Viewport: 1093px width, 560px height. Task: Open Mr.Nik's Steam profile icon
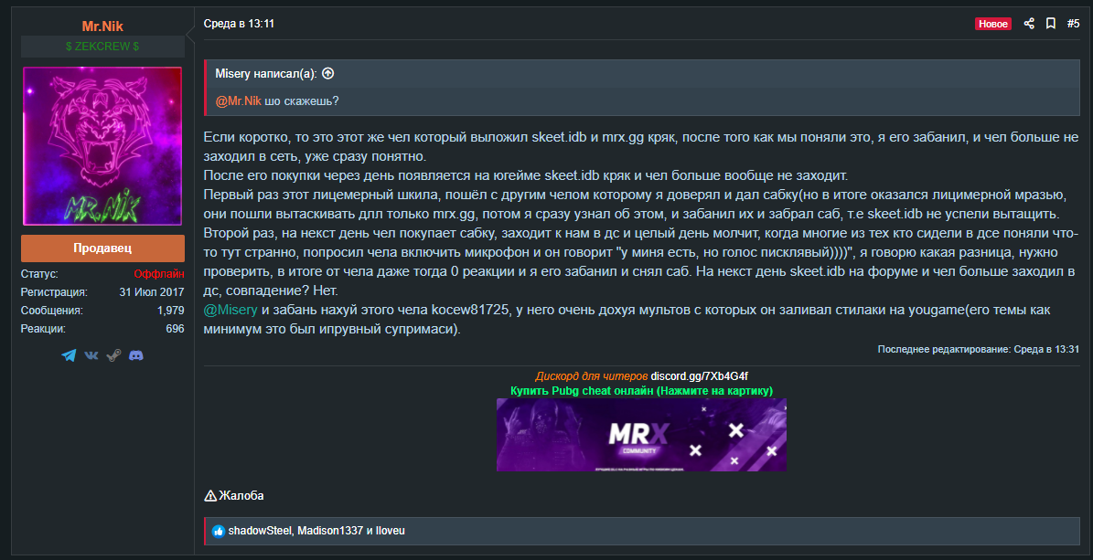(113, 356)
